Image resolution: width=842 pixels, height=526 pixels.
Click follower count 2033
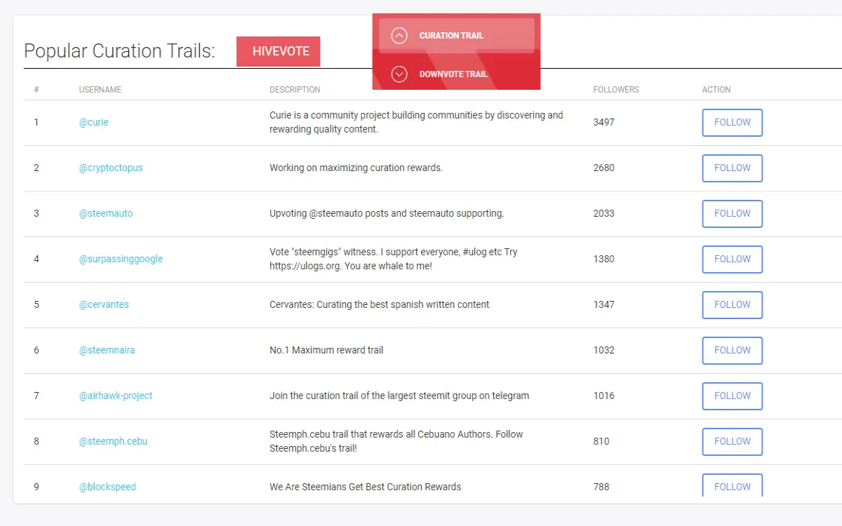pyautogui.click(x=603, y=213)
